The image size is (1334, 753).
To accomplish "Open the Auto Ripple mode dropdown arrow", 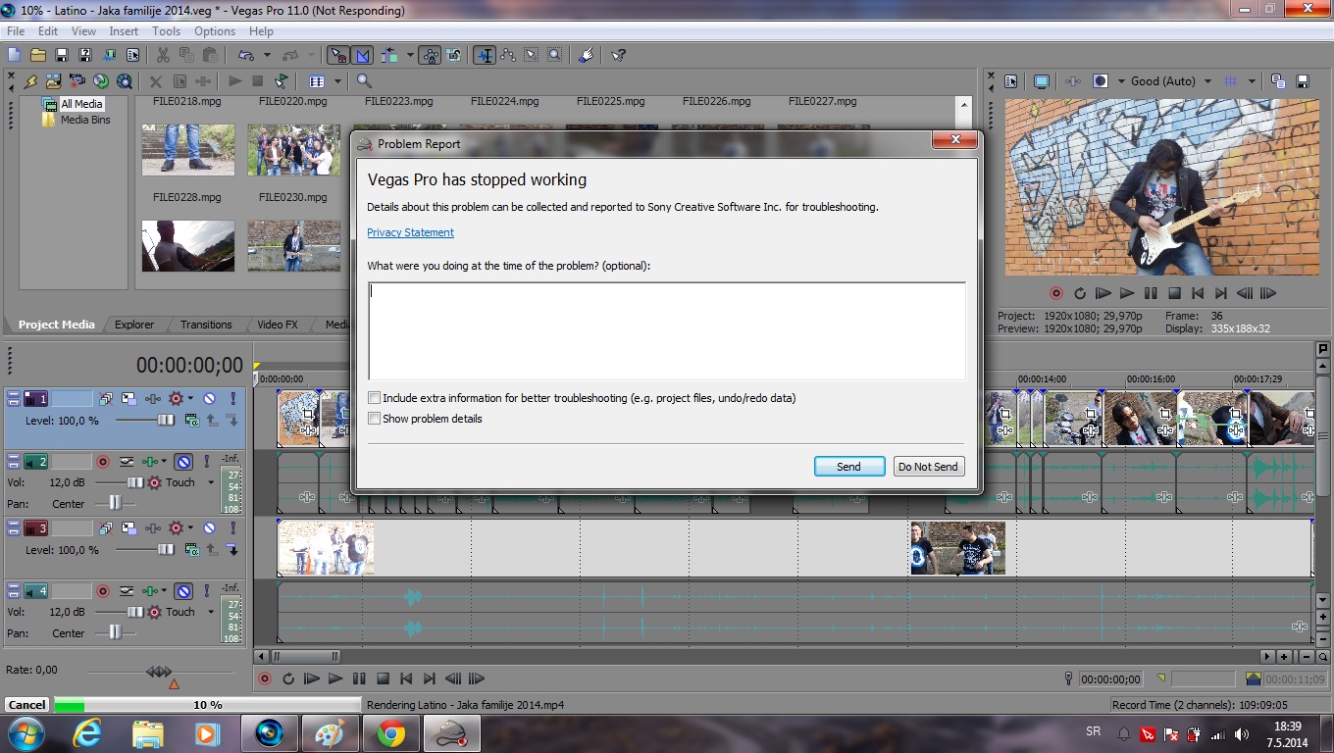I will [408, 55].
